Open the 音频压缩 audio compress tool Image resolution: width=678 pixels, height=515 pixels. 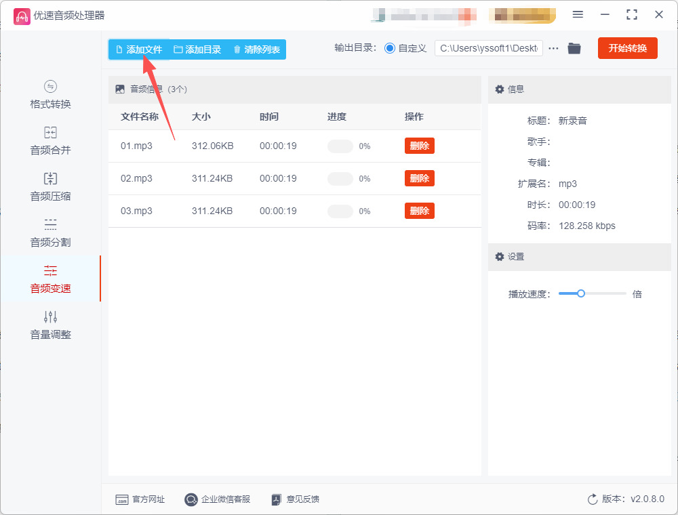(50, 186)
